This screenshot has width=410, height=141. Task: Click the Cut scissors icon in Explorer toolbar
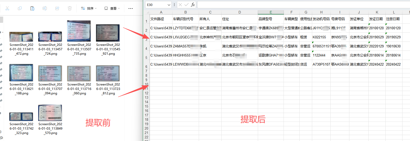[x=7, y=8]
